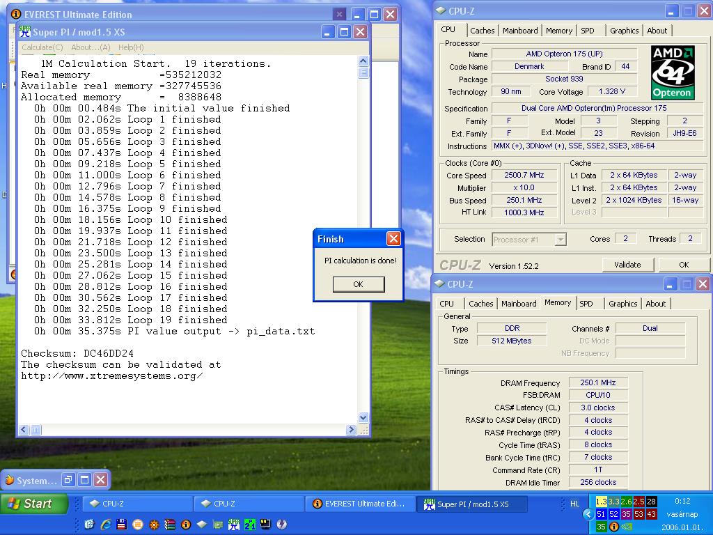This screenshot has width=713, height=535.
Task: Click the OK button next to Validate
Action: 684,265
